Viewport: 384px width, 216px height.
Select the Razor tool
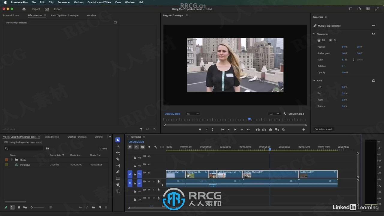118,159
